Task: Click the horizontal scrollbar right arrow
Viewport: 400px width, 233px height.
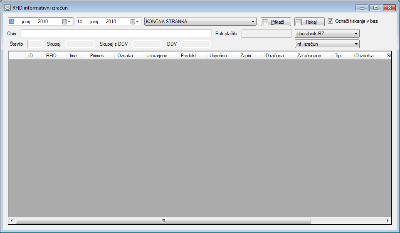Action: point(388,221)
